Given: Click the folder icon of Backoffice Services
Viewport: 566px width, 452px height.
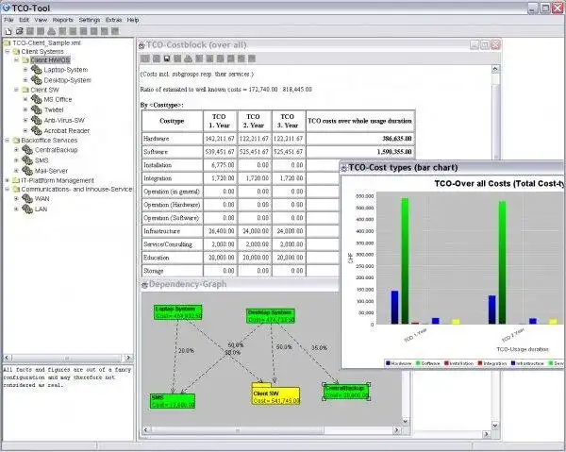Looking at the screenshot, I should 16,140.
